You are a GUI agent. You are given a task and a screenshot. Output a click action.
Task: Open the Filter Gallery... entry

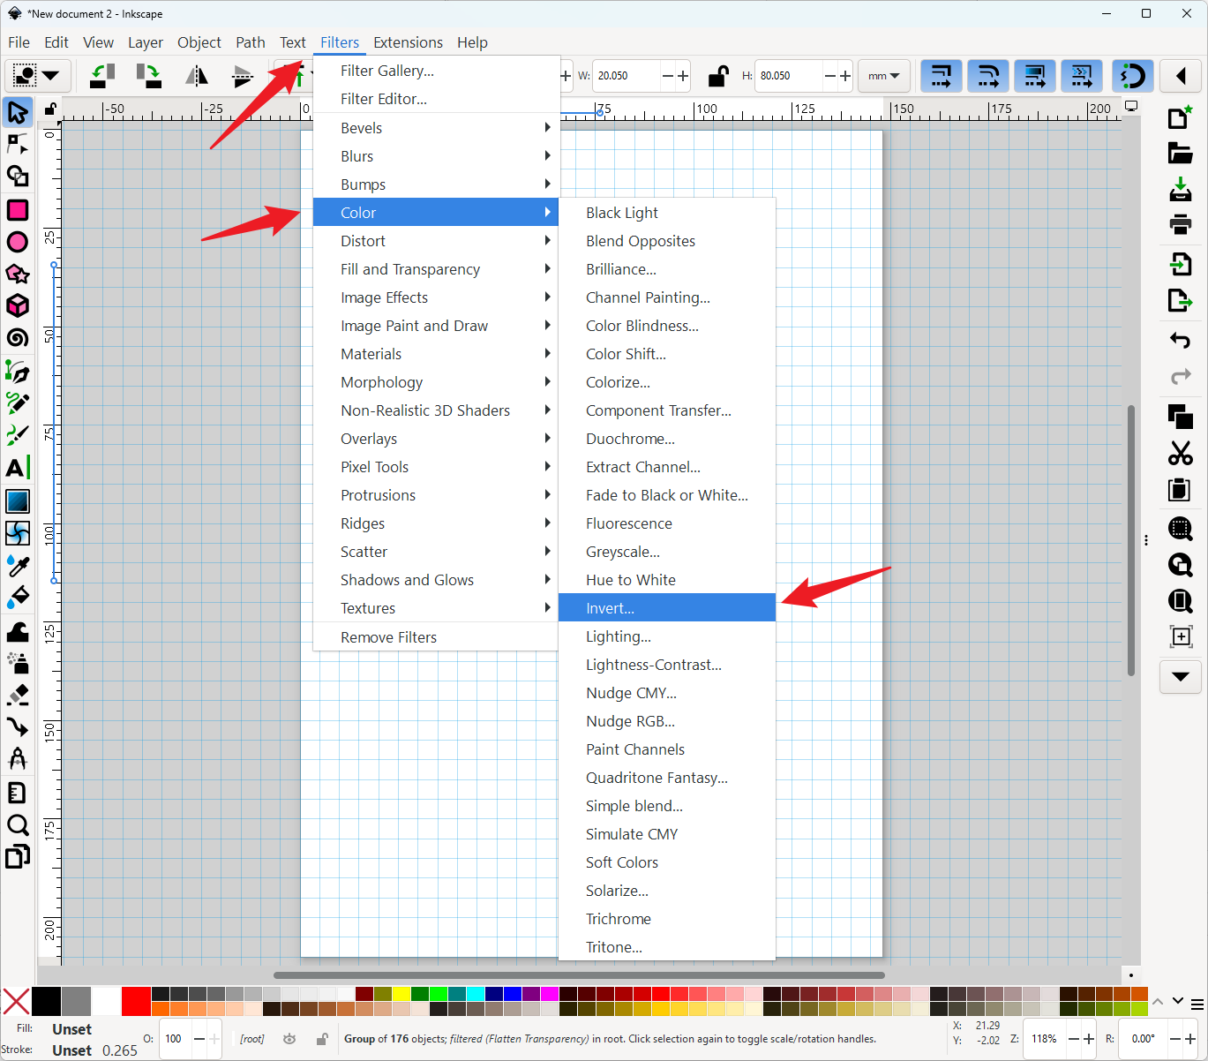click(436, 71)
